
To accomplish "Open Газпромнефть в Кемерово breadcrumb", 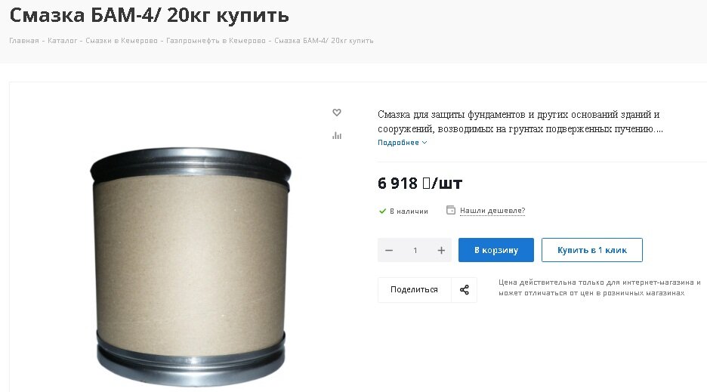I will [x=215, y=41].
